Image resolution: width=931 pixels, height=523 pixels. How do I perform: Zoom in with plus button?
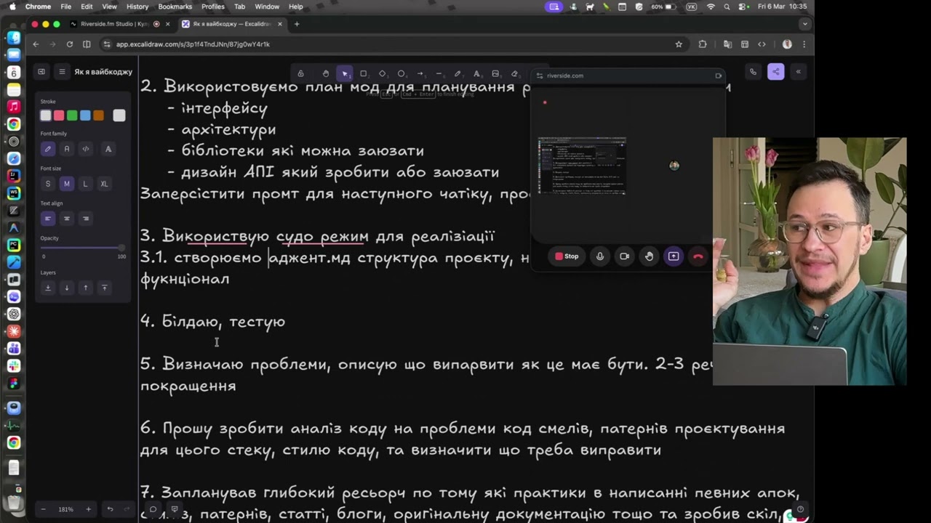(x=89, y=509)
